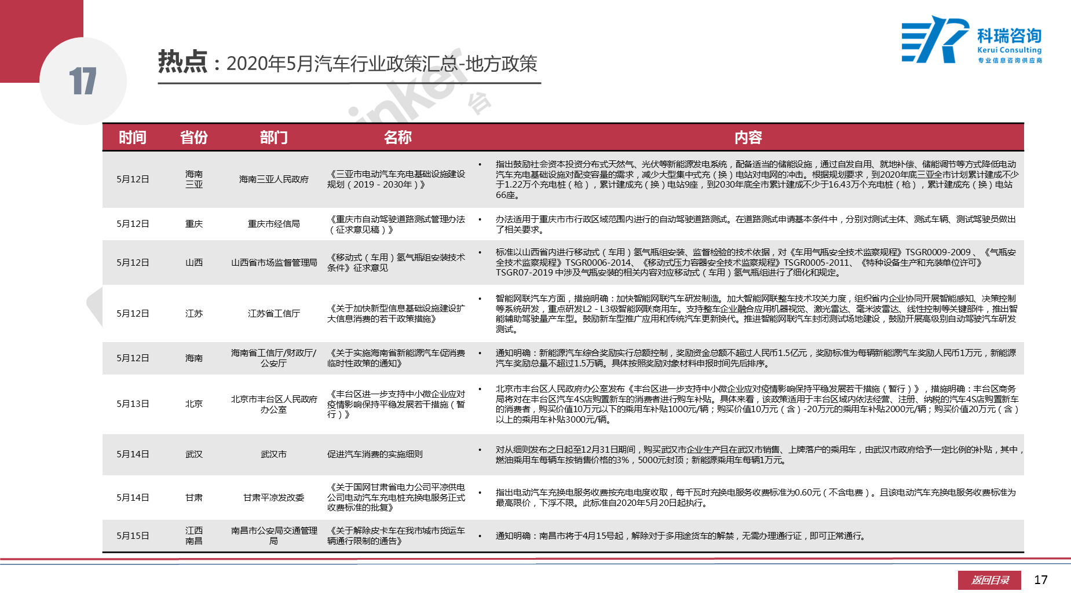Click 促进汽车消费的实施细则 policy name
1071x602 pixels.
click(375, 454)
